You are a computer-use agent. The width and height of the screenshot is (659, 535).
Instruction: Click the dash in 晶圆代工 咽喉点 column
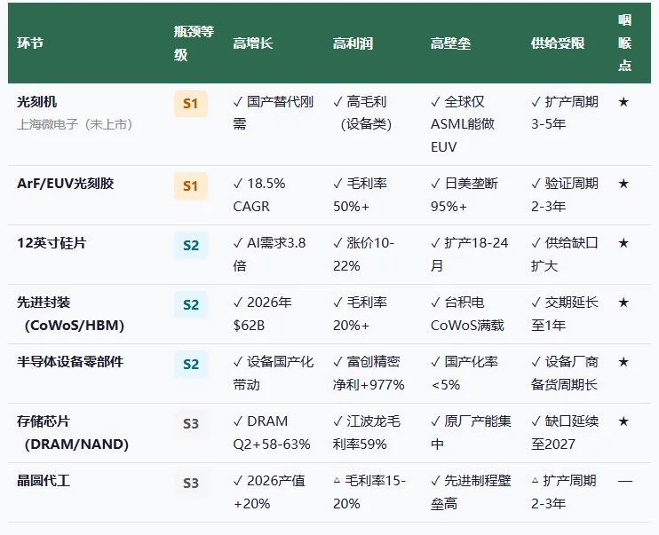(625, 481)
